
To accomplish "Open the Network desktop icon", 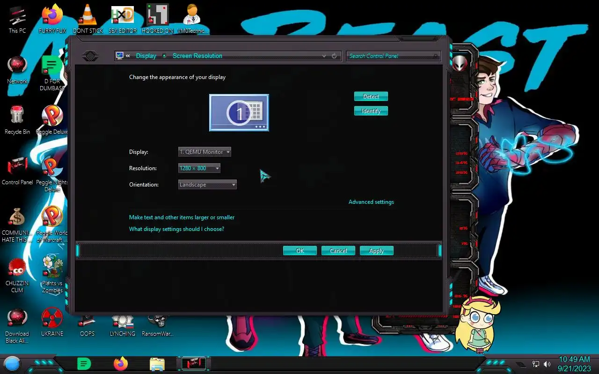I will coord(17,70).
